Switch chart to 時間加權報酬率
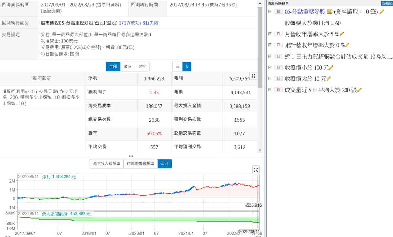The height and width of the screenshot is (237, 393). point(140,164)
